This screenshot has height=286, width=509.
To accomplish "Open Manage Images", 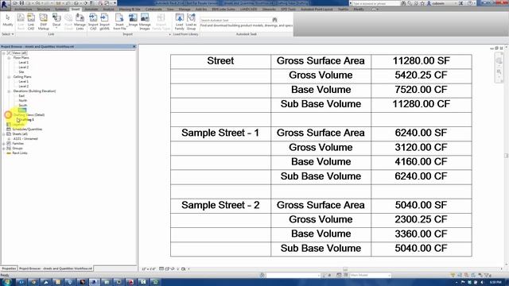I will click(145, 21).
